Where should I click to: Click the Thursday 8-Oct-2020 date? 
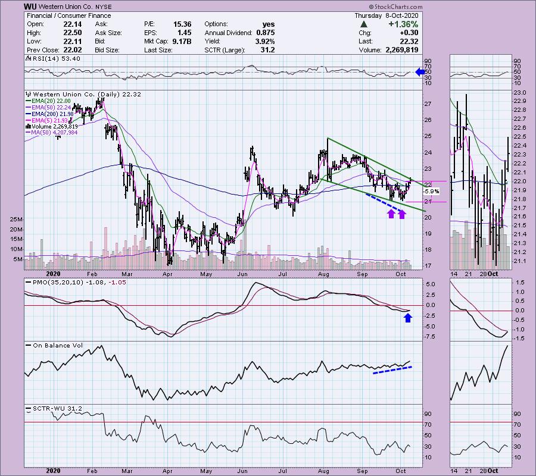coord(387,15)
